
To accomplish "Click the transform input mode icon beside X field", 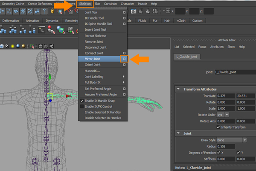I will point(168,11).
